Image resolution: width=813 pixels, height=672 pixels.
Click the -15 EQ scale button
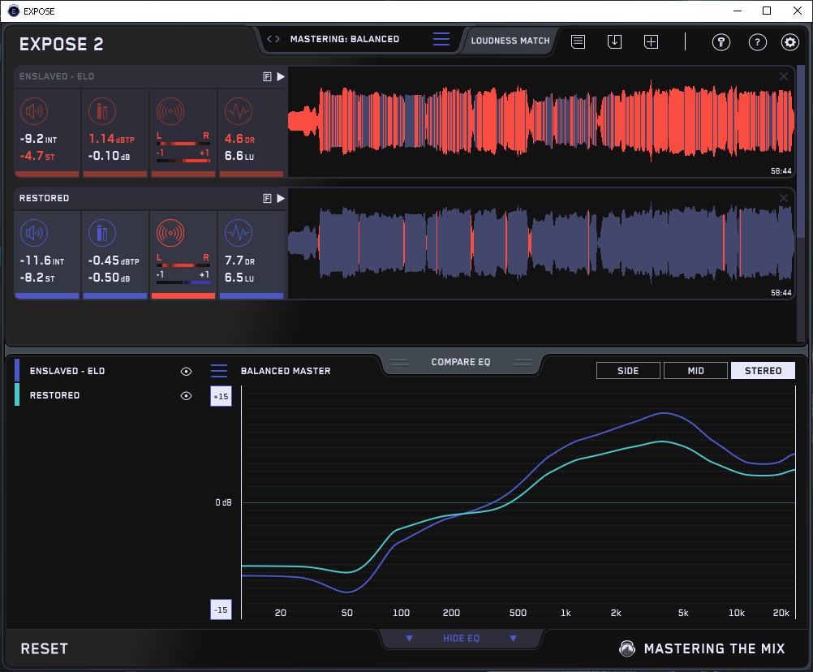click(221, 610)
